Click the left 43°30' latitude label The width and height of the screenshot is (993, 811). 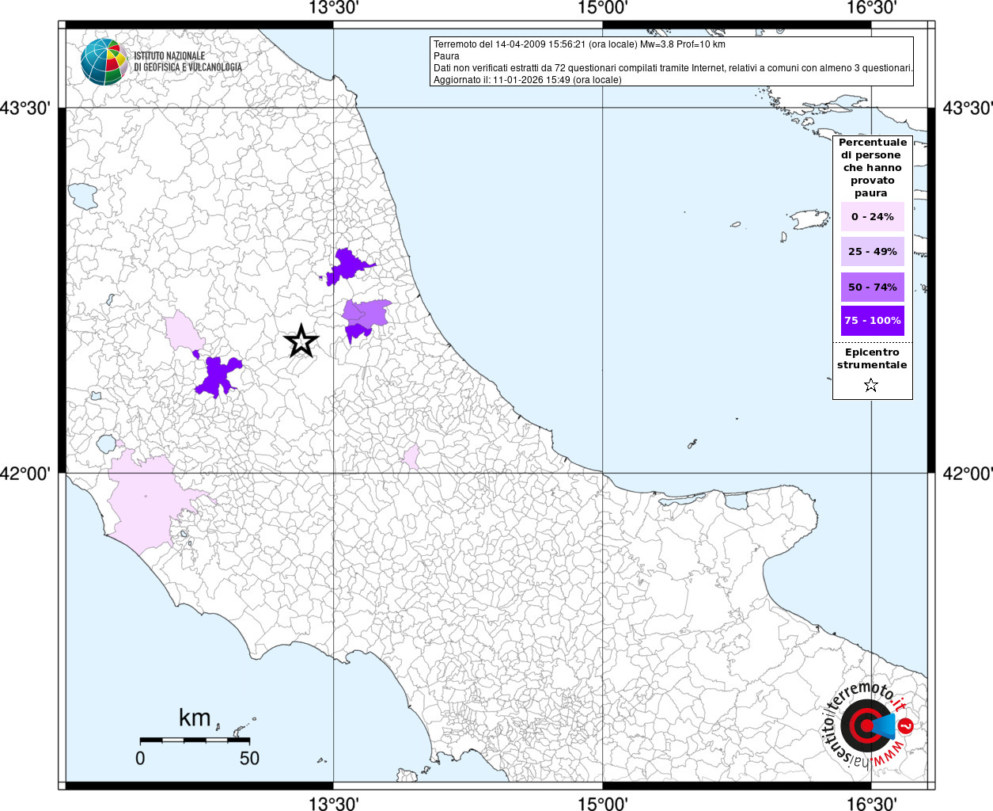pos(25,108)
